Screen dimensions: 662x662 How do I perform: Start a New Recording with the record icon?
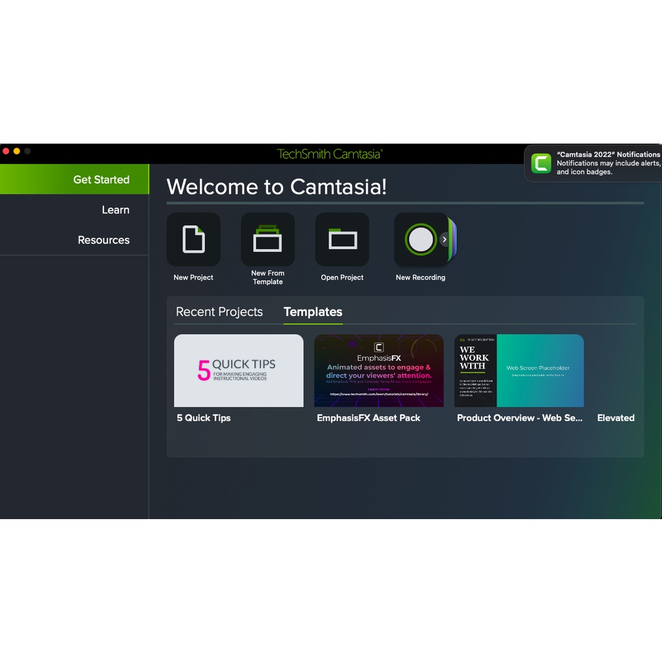(420, 240)
